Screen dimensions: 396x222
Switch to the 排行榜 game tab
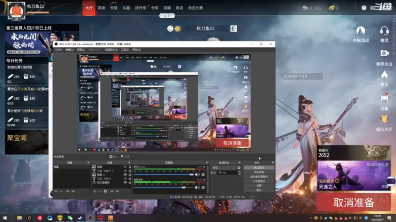coord(140,8)
